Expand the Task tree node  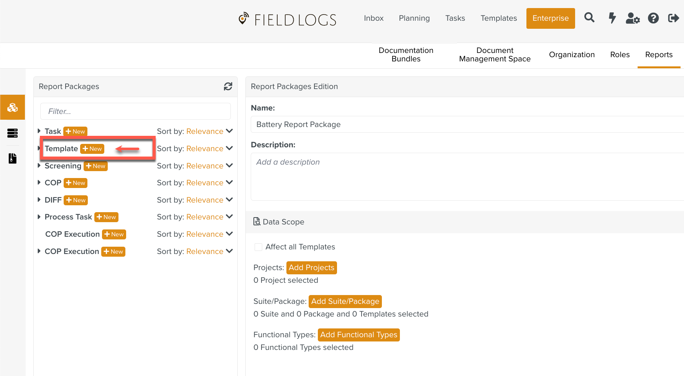click(39, 131)
